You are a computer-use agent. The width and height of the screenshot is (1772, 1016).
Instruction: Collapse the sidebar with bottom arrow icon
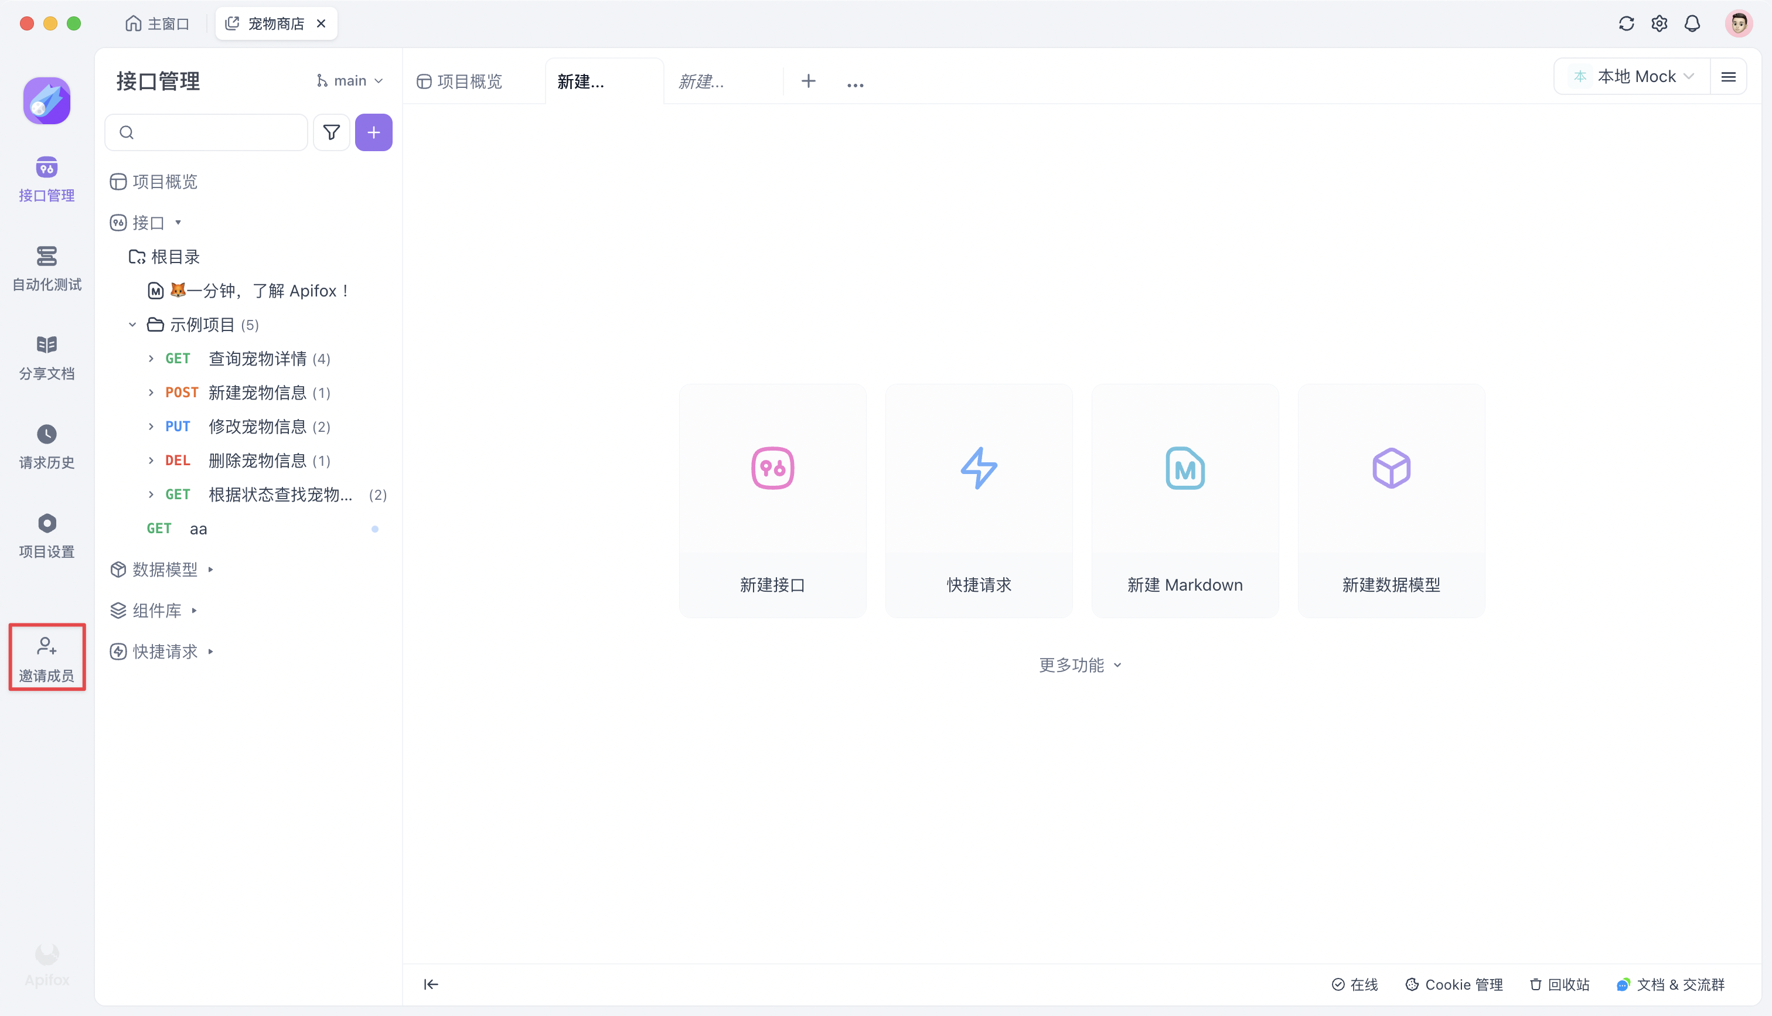click(x=431, y=984)
